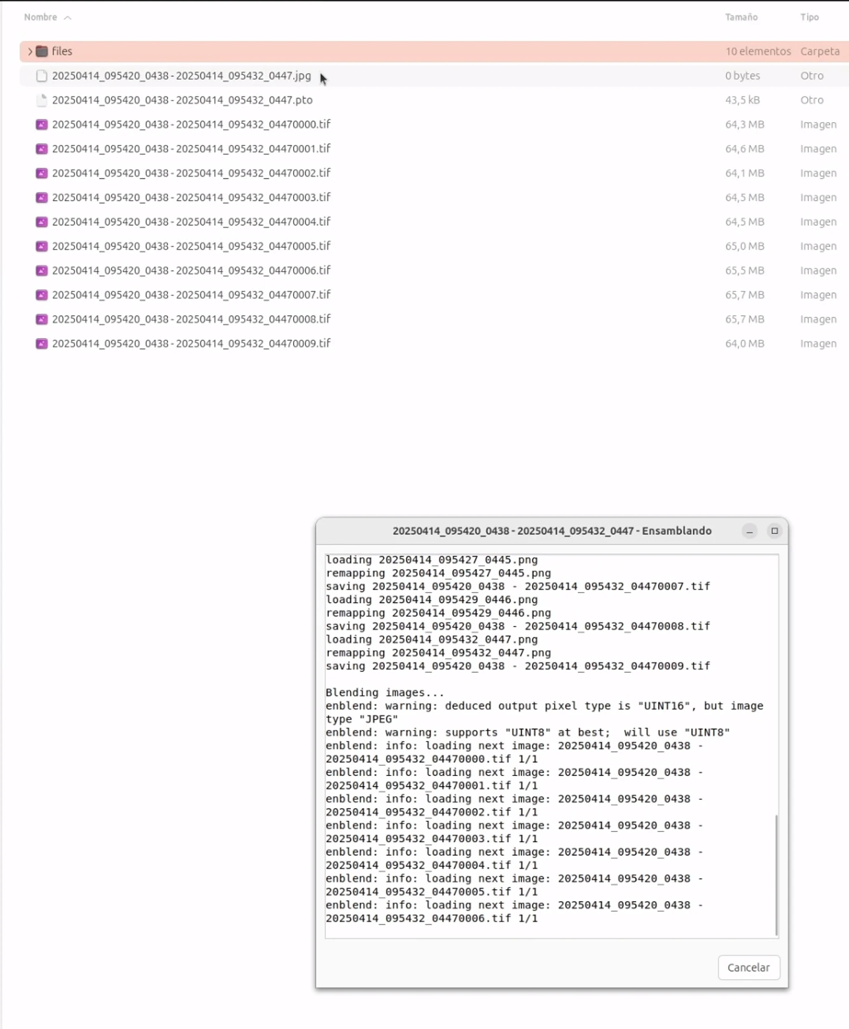The image size is (849, 1029).
Task: Select the file named 04470001.tif
Action: 191,149
